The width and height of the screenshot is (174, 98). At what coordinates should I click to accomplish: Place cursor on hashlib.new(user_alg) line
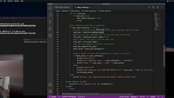point(88,32)
